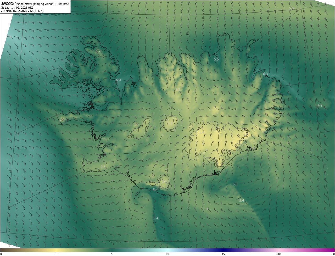Click the 15 tick on the colour scale
The image size is (335, 256).
(223, 254)
